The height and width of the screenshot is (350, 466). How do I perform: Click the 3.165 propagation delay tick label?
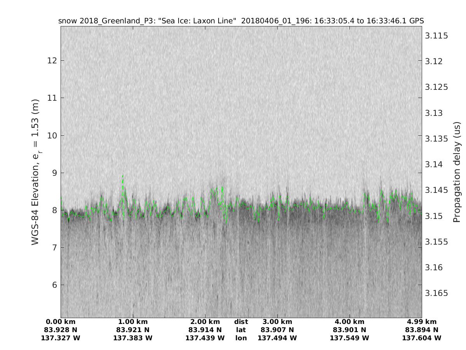tap(437, 293)
